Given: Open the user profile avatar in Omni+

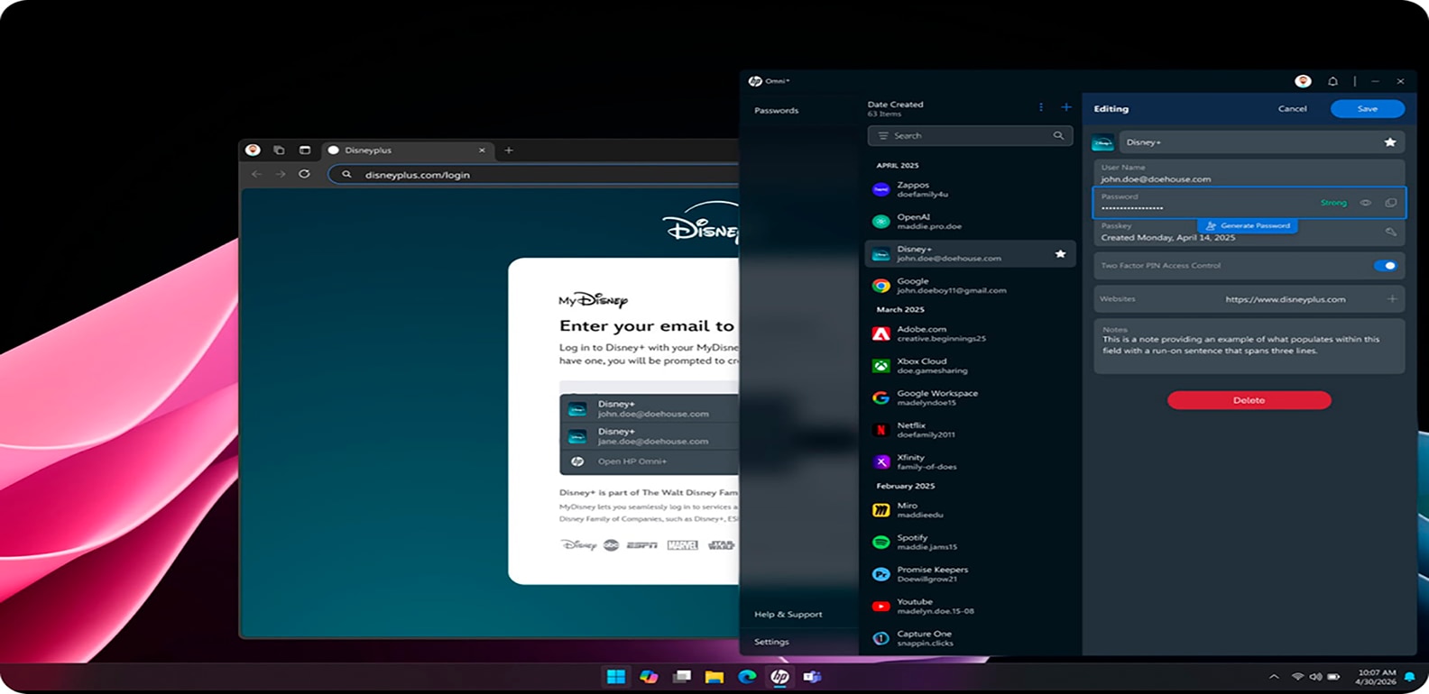Looking at the screenshot, I should pyautogui.click(x=1303, y=81).
